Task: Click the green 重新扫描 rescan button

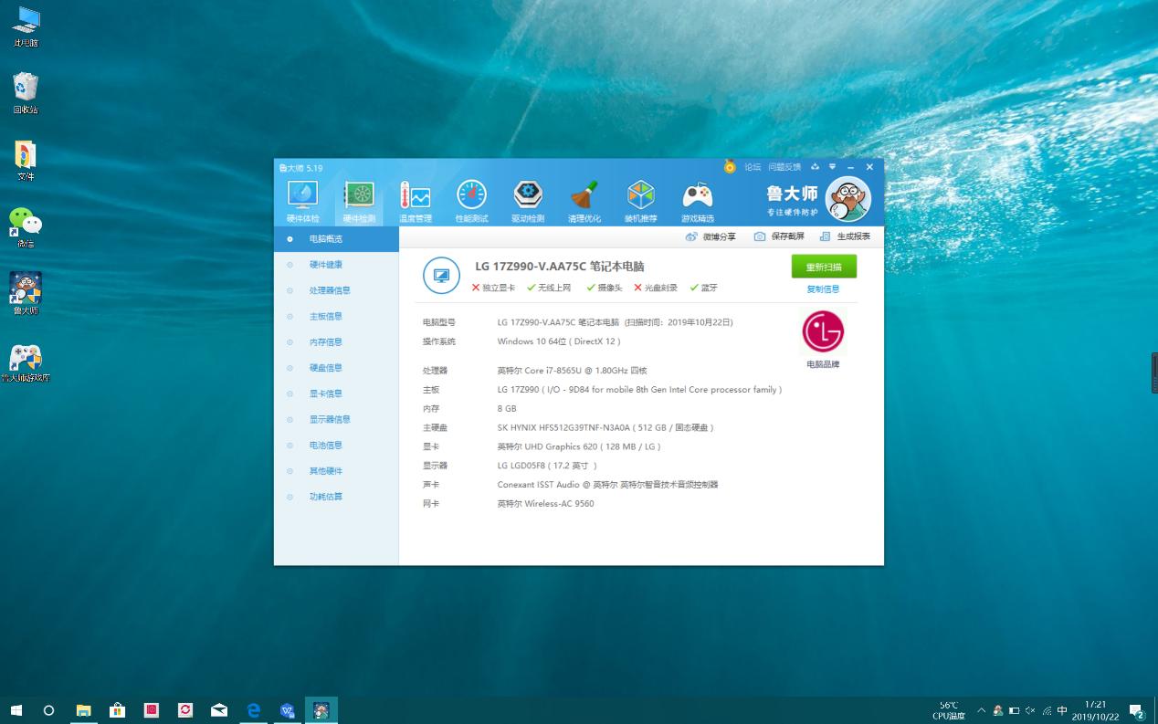Action: click(824, 267)
